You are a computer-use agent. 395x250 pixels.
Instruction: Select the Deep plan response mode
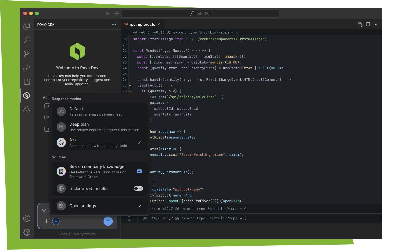pos(81,127)
